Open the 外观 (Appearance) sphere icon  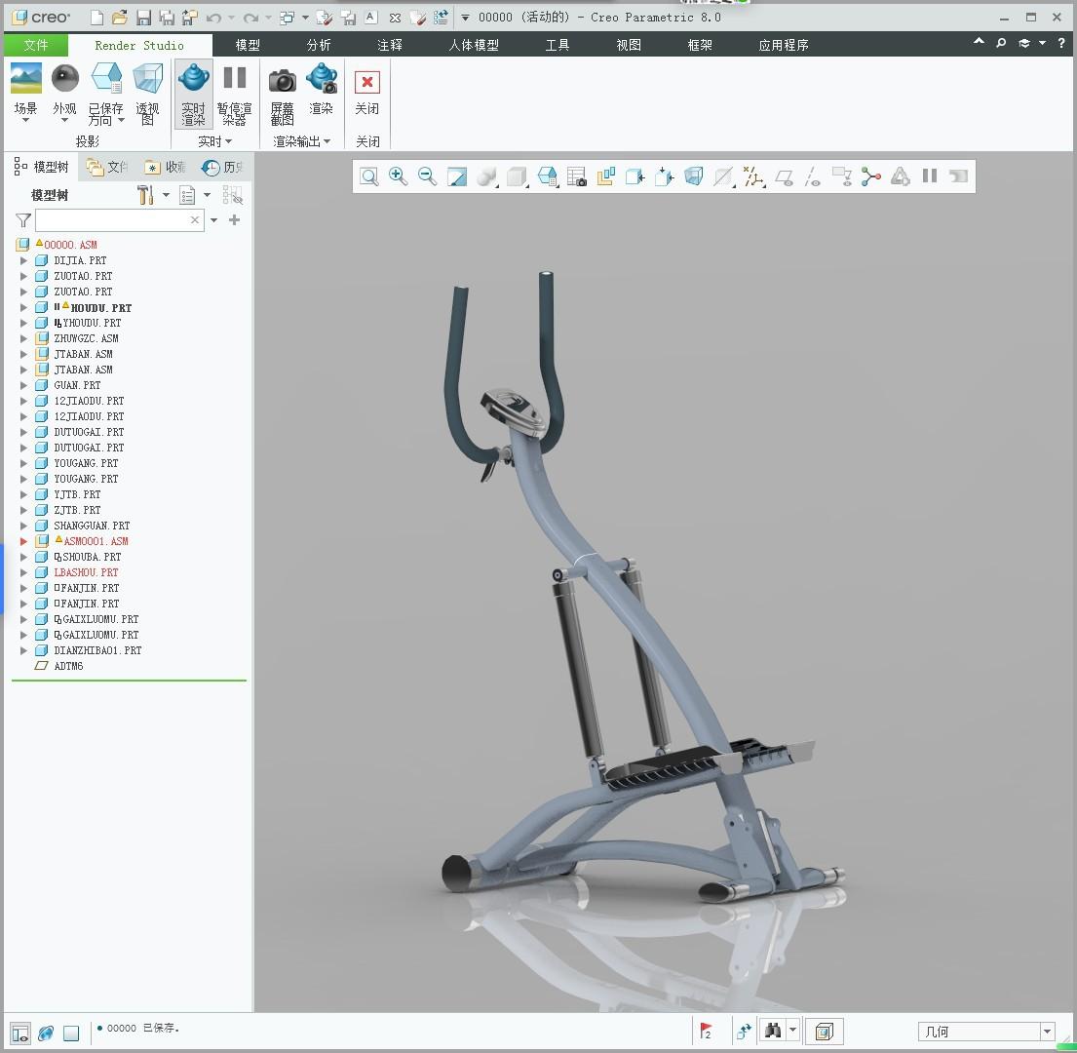(64, 80)
